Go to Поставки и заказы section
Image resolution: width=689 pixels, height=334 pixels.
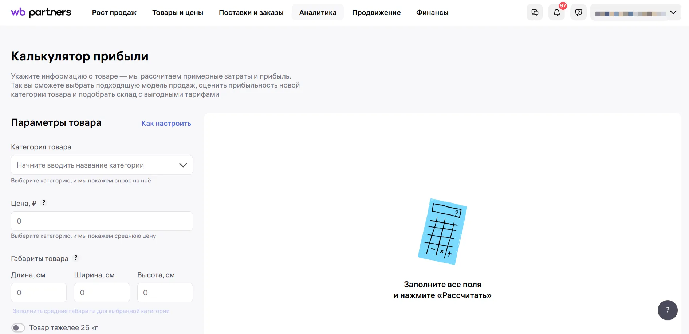tap(251, 12)
